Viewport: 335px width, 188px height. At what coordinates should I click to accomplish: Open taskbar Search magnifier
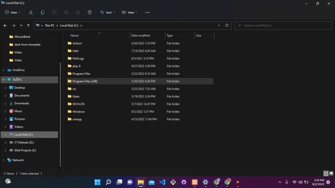coord(108,182)
